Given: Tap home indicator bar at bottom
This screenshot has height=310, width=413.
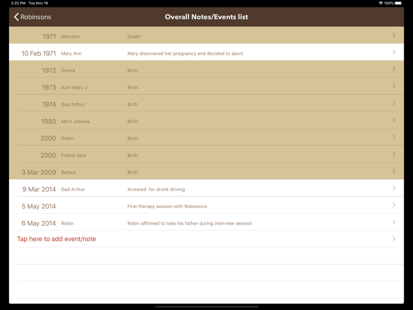Looking at the screenshot, I should [x=206, y=307].
